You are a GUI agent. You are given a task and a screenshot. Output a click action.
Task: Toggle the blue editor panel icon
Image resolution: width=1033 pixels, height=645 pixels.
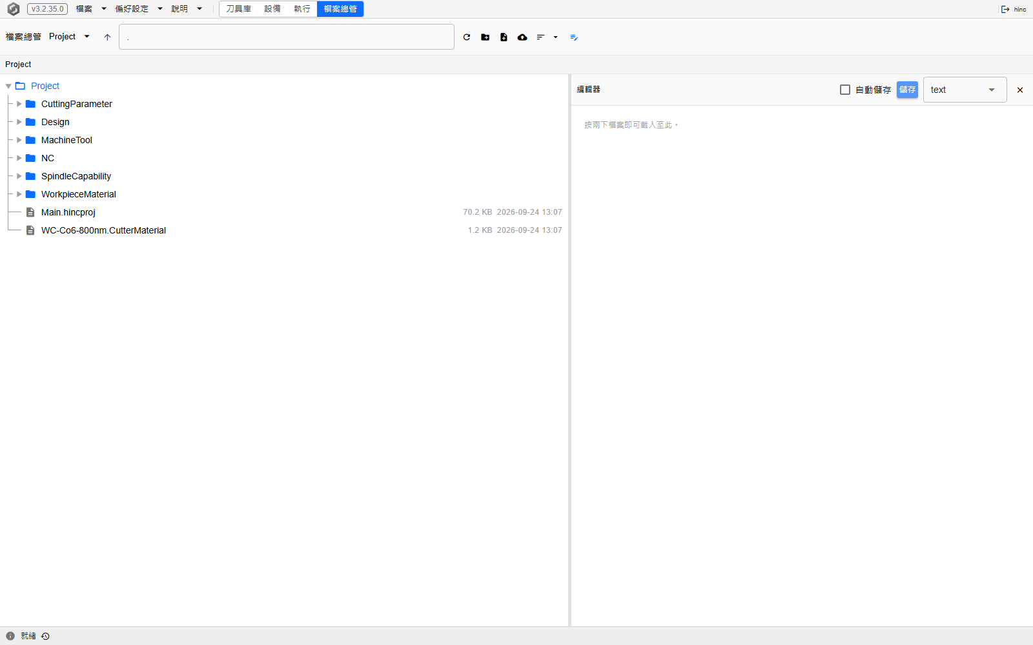(574, 37)
